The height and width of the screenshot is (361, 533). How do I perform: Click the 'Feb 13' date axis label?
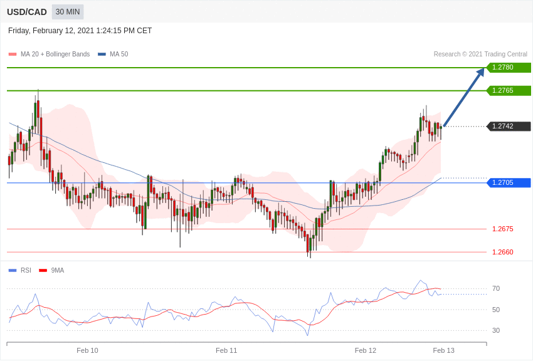click(x=443, y=350)
